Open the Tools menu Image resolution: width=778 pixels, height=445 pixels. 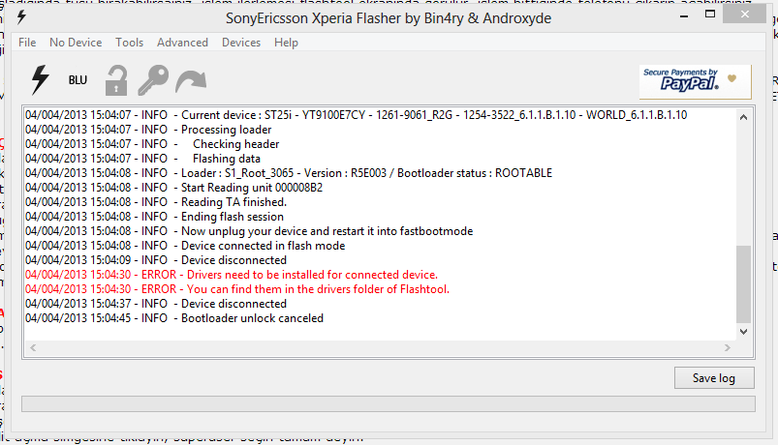[130, 43]
